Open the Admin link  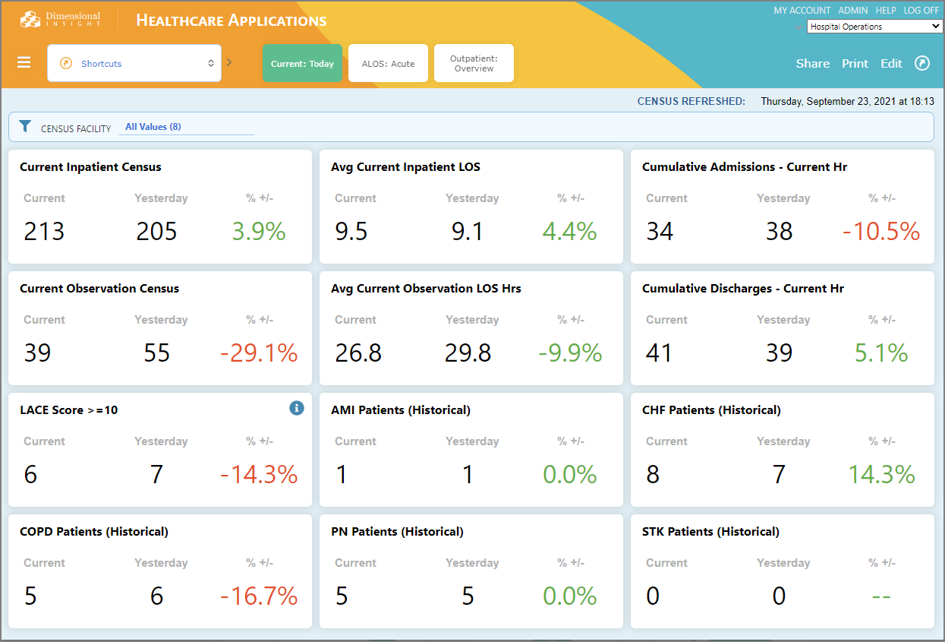pos(853,11)
